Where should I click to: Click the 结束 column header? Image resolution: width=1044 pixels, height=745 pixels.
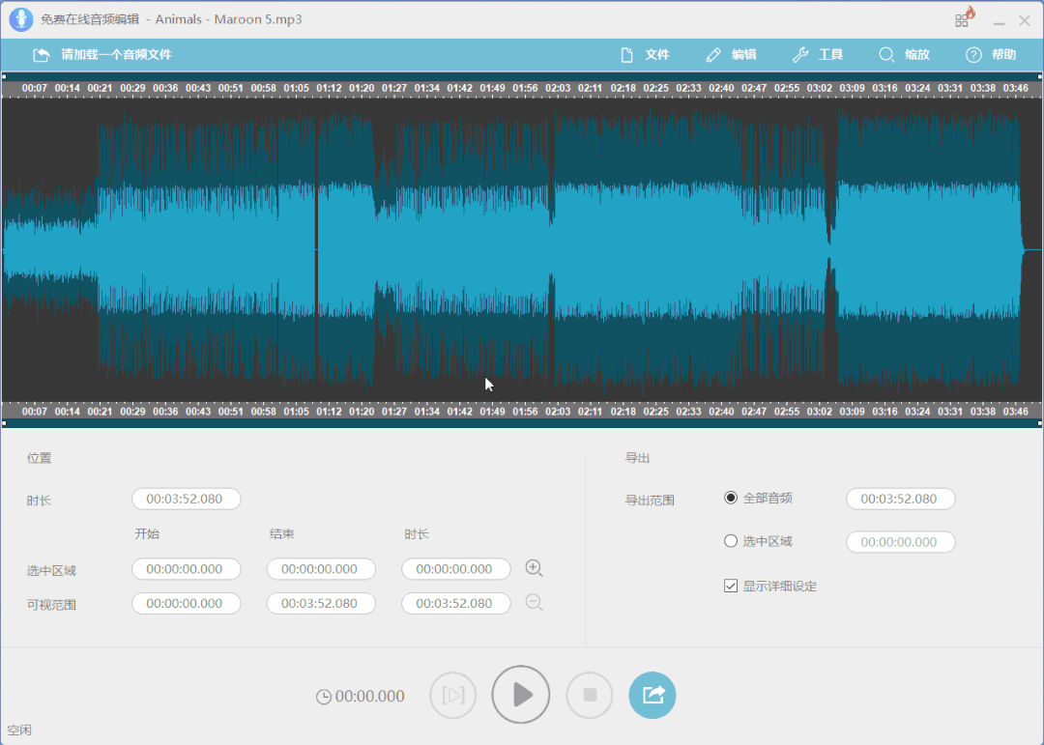coord(281,534)
